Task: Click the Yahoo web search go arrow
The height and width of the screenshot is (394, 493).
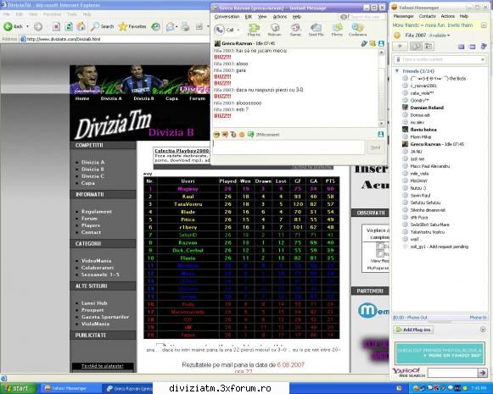Action: (x=482, y=373)
